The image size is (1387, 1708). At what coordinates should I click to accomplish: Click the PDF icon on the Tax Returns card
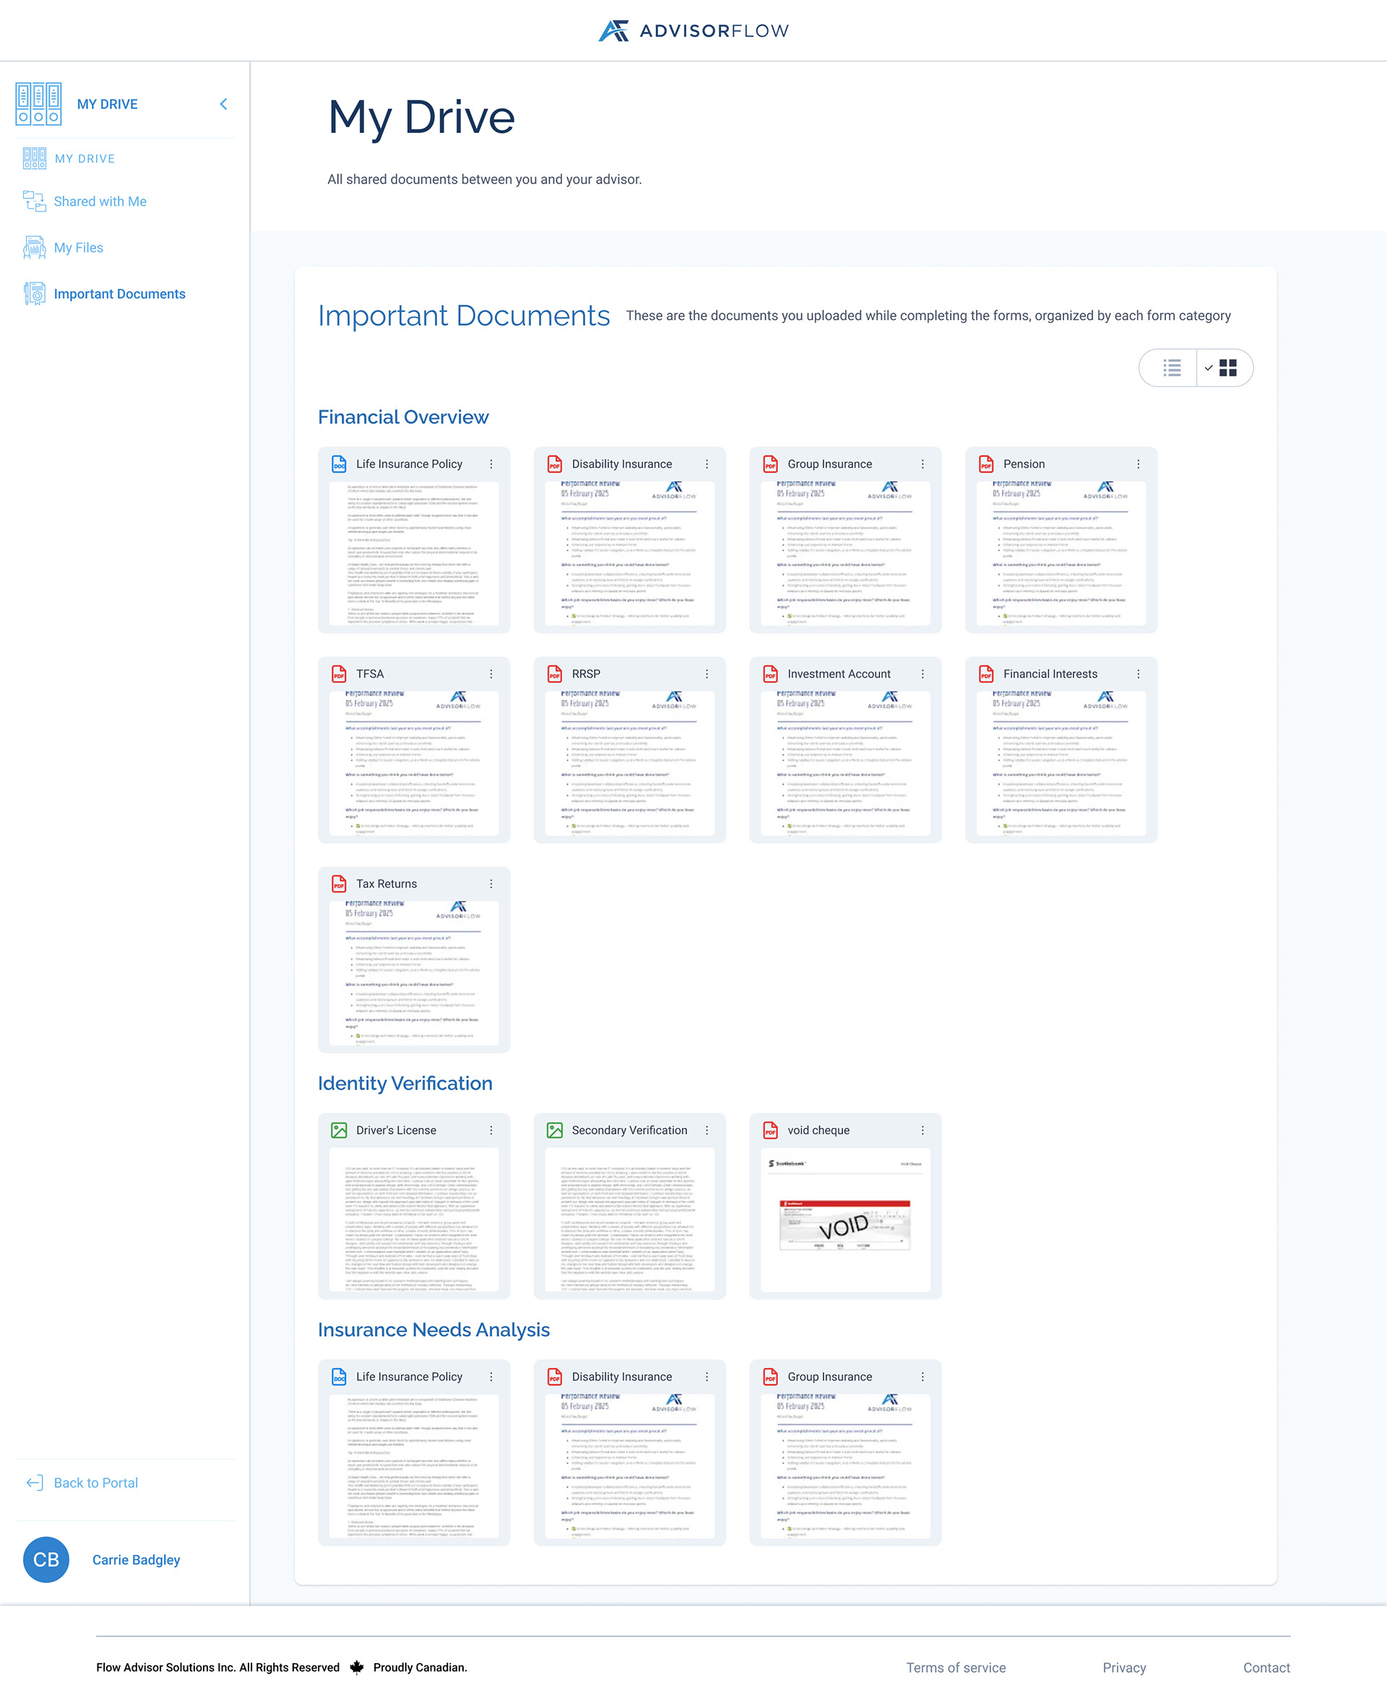point(339,883)
